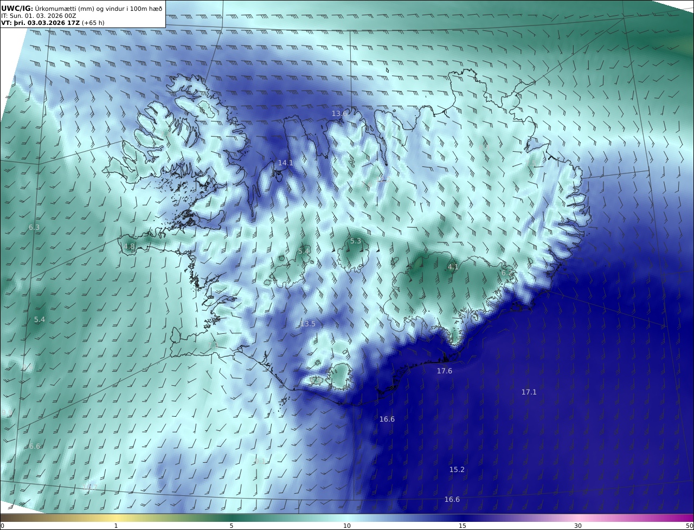Click the map value 14.1

[285, 163]
